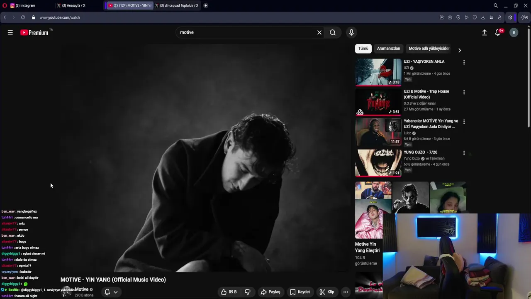Click the send arrow icon in address bar
Viewport: 531px width, 299px height.
coord(467,17)
